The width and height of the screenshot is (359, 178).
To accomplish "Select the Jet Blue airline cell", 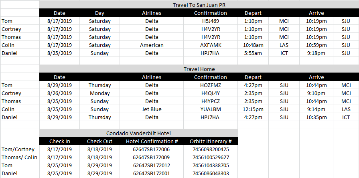I will [152, 109].
